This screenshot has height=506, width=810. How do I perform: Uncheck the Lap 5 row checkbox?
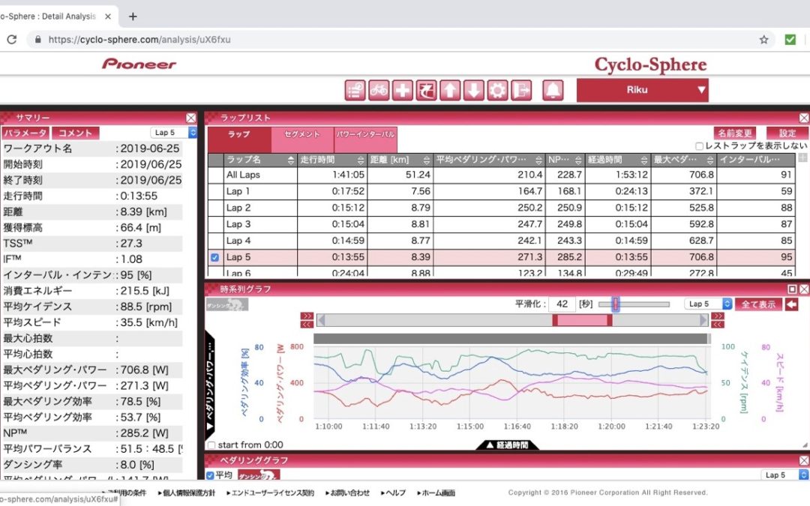[x=215, y=257]
